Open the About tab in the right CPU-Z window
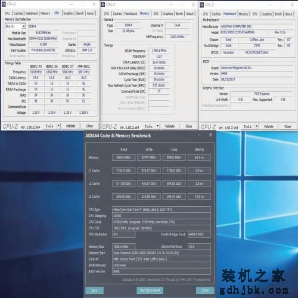The image size is (298, 298). [288, 14]
